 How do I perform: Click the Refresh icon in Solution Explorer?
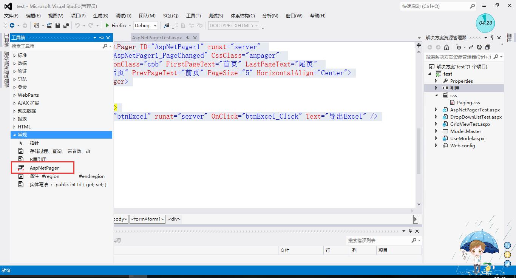point(479,47)
